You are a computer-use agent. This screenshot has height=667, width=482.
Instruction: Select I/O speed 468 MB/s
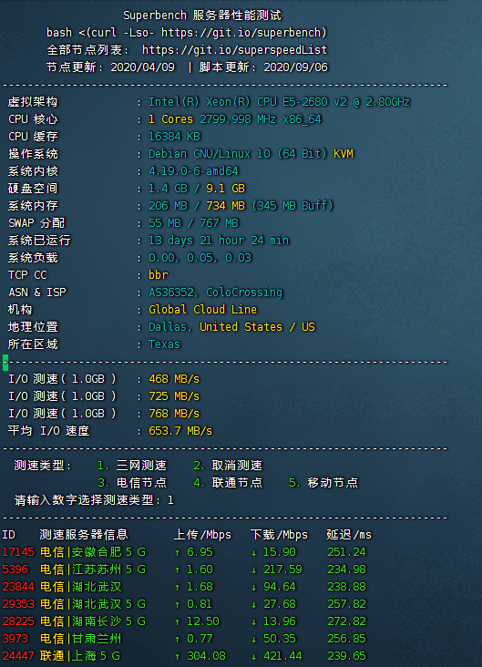pos(174,379)
